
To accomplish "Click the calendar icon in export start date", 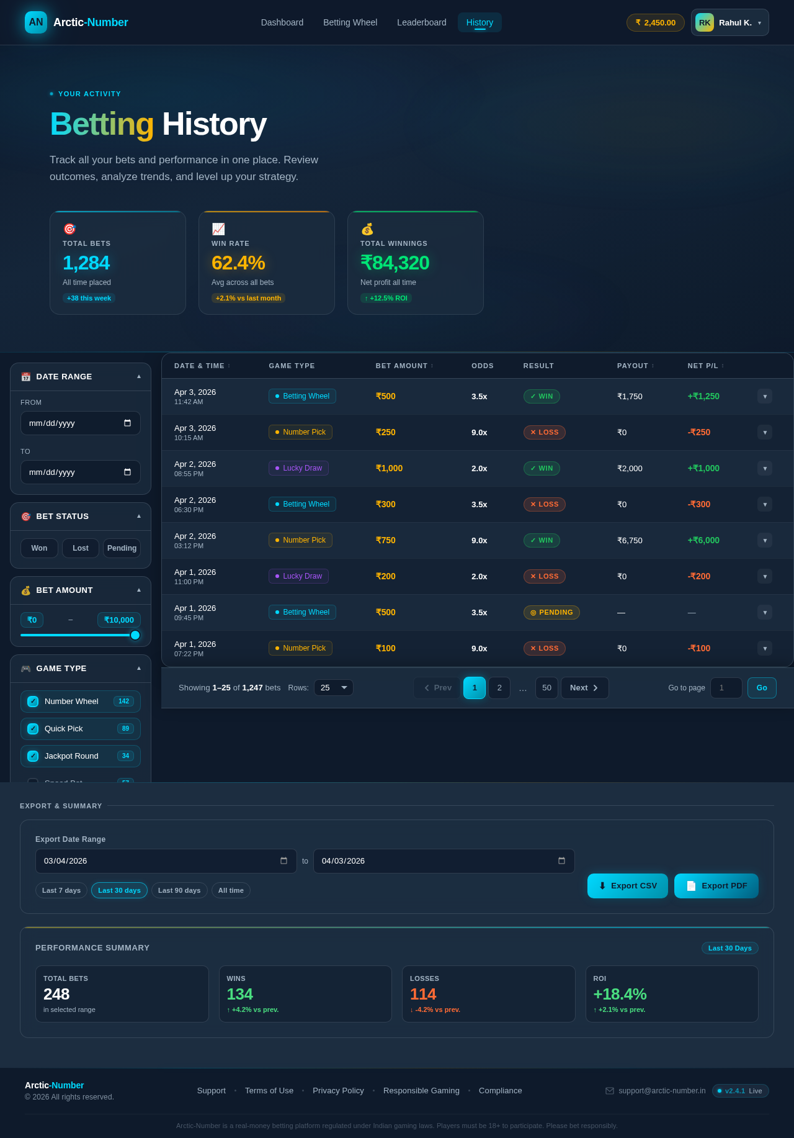I will (x=283, y=861).
